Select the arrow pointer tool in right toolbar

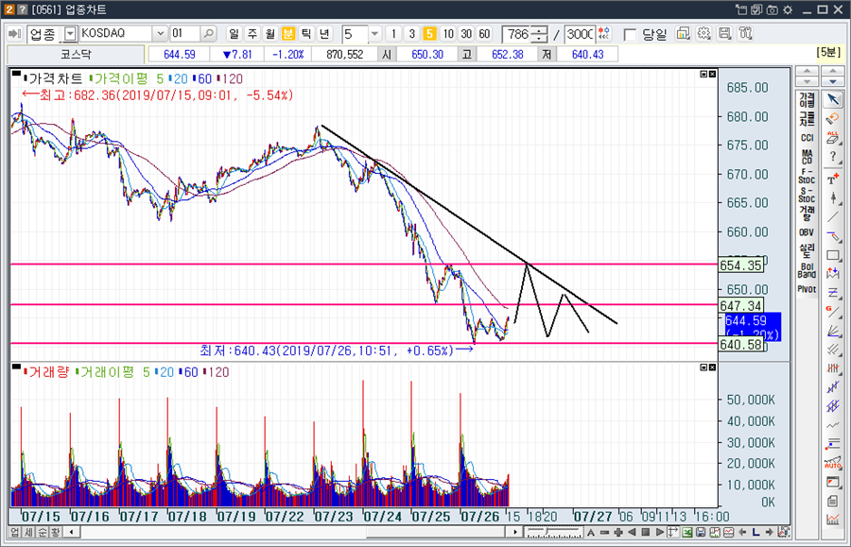click(833, 99)
